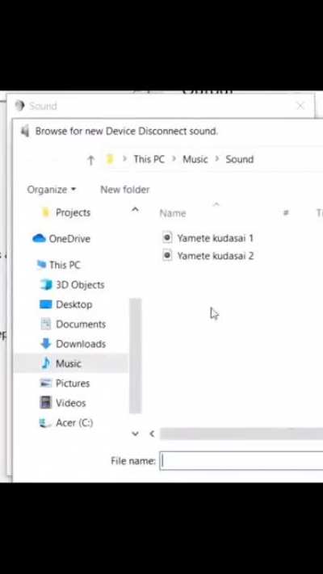Click into the File name input field
Viewport: 323px width, 574px height.
tap(241, 461)
